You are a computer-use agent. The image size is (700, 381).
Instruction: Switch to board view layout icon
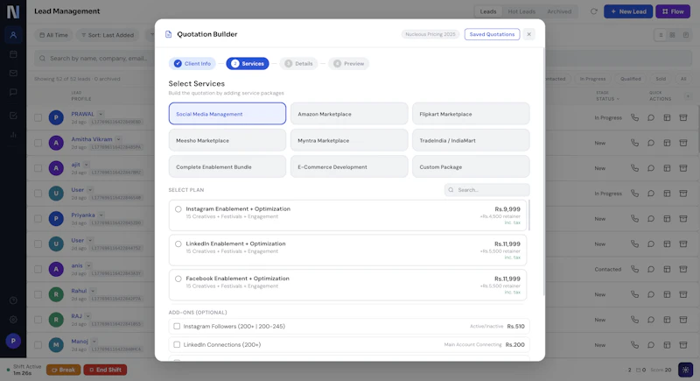(x=686, y=35)
